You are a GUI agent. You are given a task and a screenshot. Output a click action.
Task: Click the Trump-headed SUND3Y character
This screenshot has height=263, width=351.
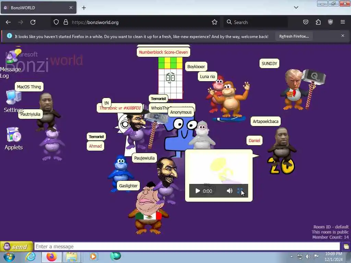294,89
